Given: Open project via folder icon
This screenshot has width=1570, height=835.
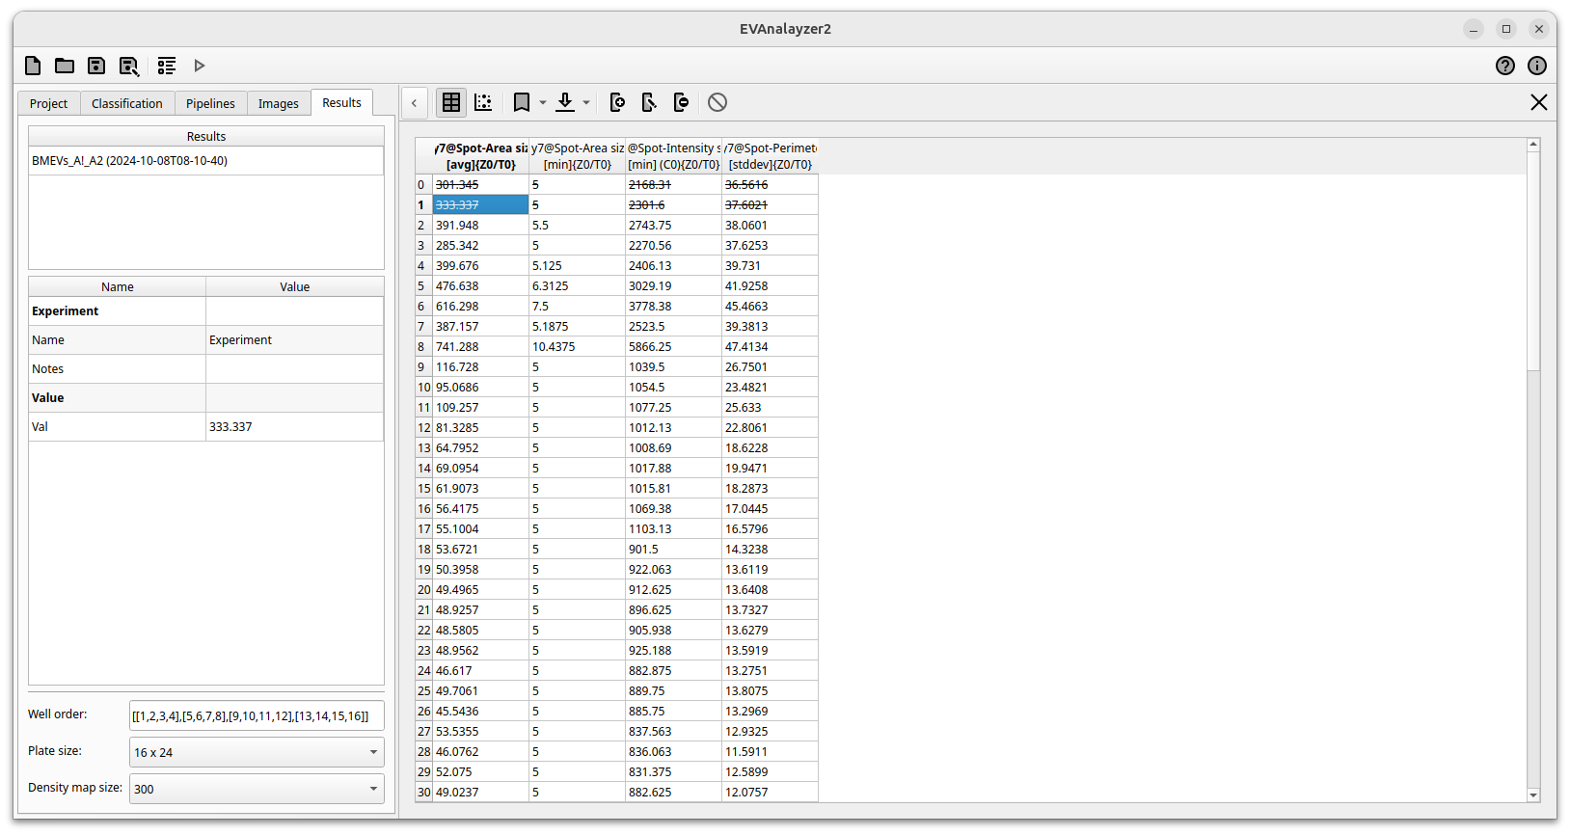Looking at the screenshot, I should [x=65, y=66].
